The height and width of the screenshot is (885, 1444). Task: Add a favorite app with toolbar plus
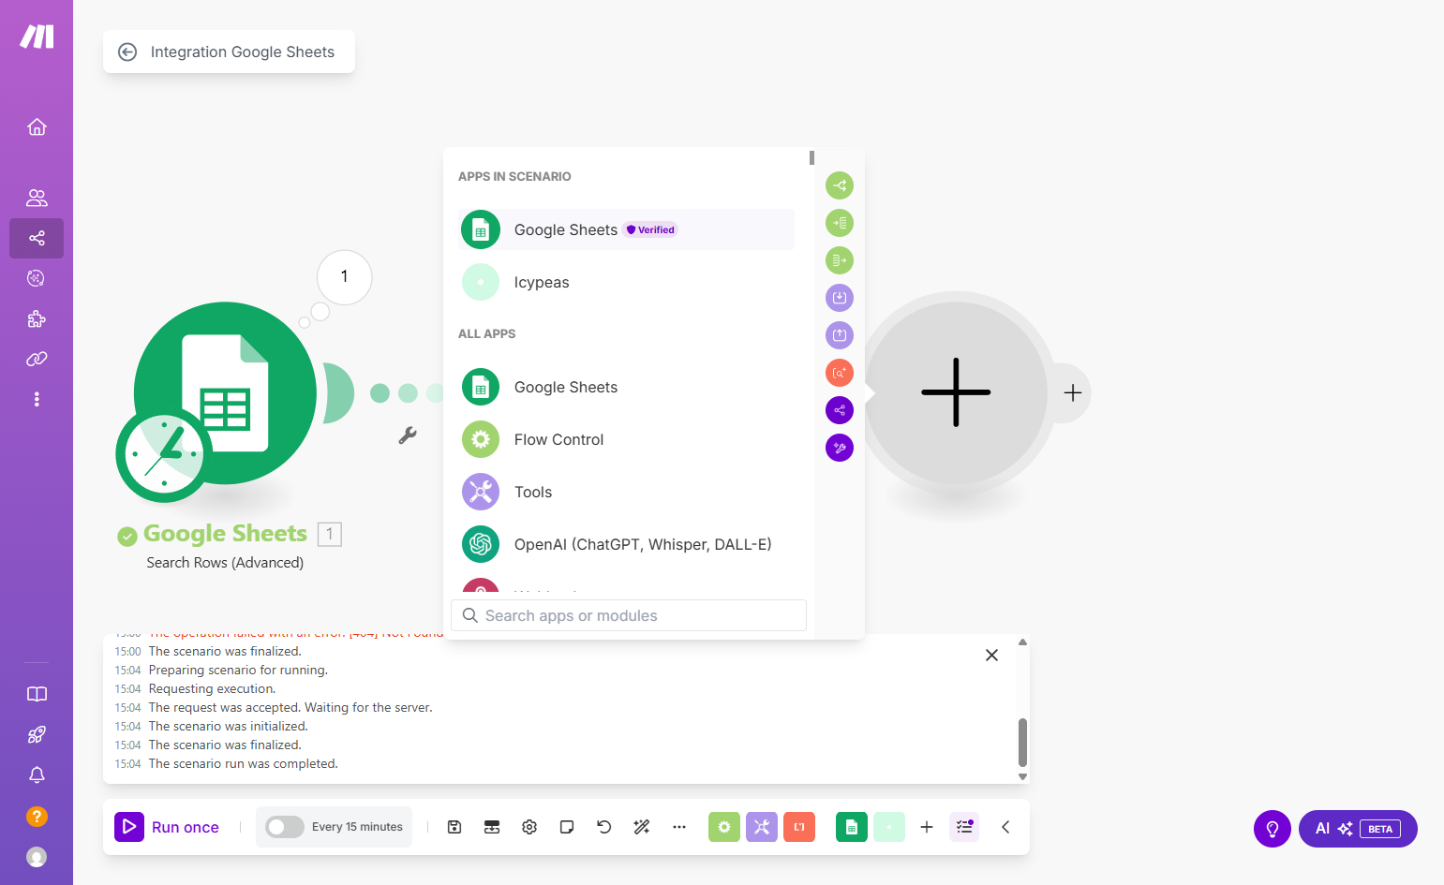click(927, 827)
